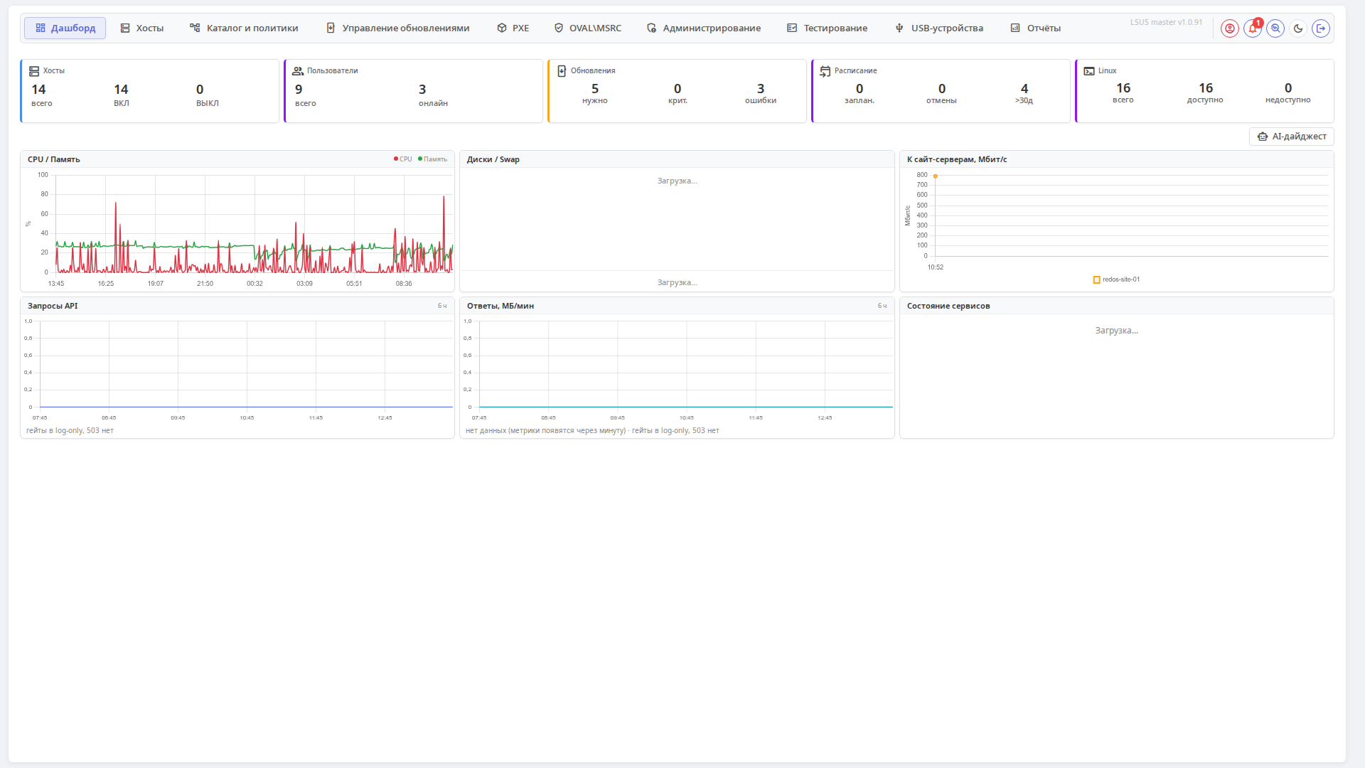Go to OVAL\MSRC section
Screen dimensions: 1365x768
[587, 28]
